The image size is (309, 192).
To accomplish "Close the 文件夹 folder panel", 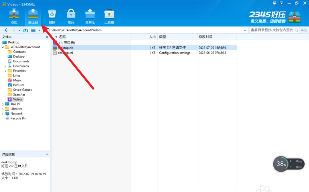I will (x=47, y=37).
